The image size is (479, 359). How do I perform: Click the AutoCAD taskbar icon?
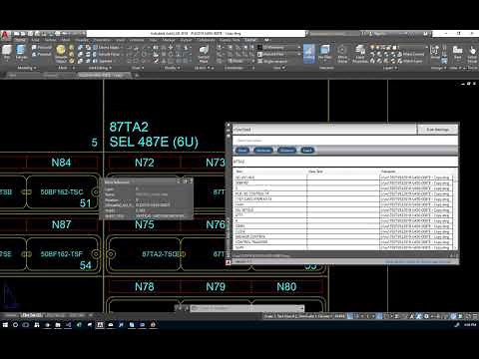coord(100,325)
